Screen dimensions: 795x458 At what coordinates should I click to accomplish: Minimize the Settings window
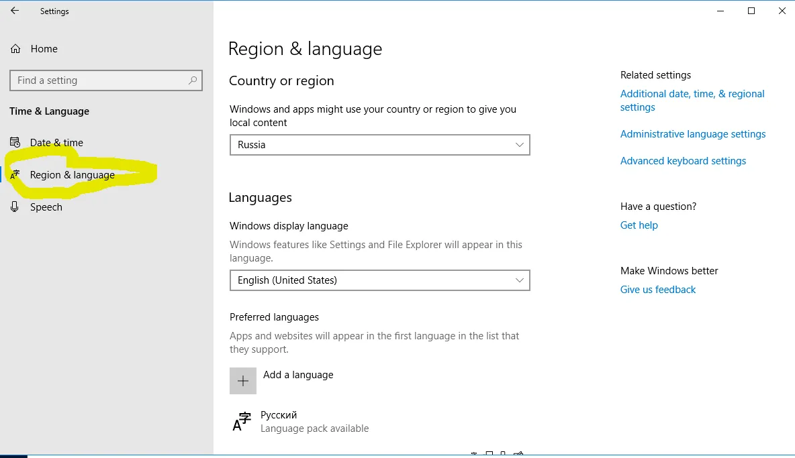click(720, 11)
